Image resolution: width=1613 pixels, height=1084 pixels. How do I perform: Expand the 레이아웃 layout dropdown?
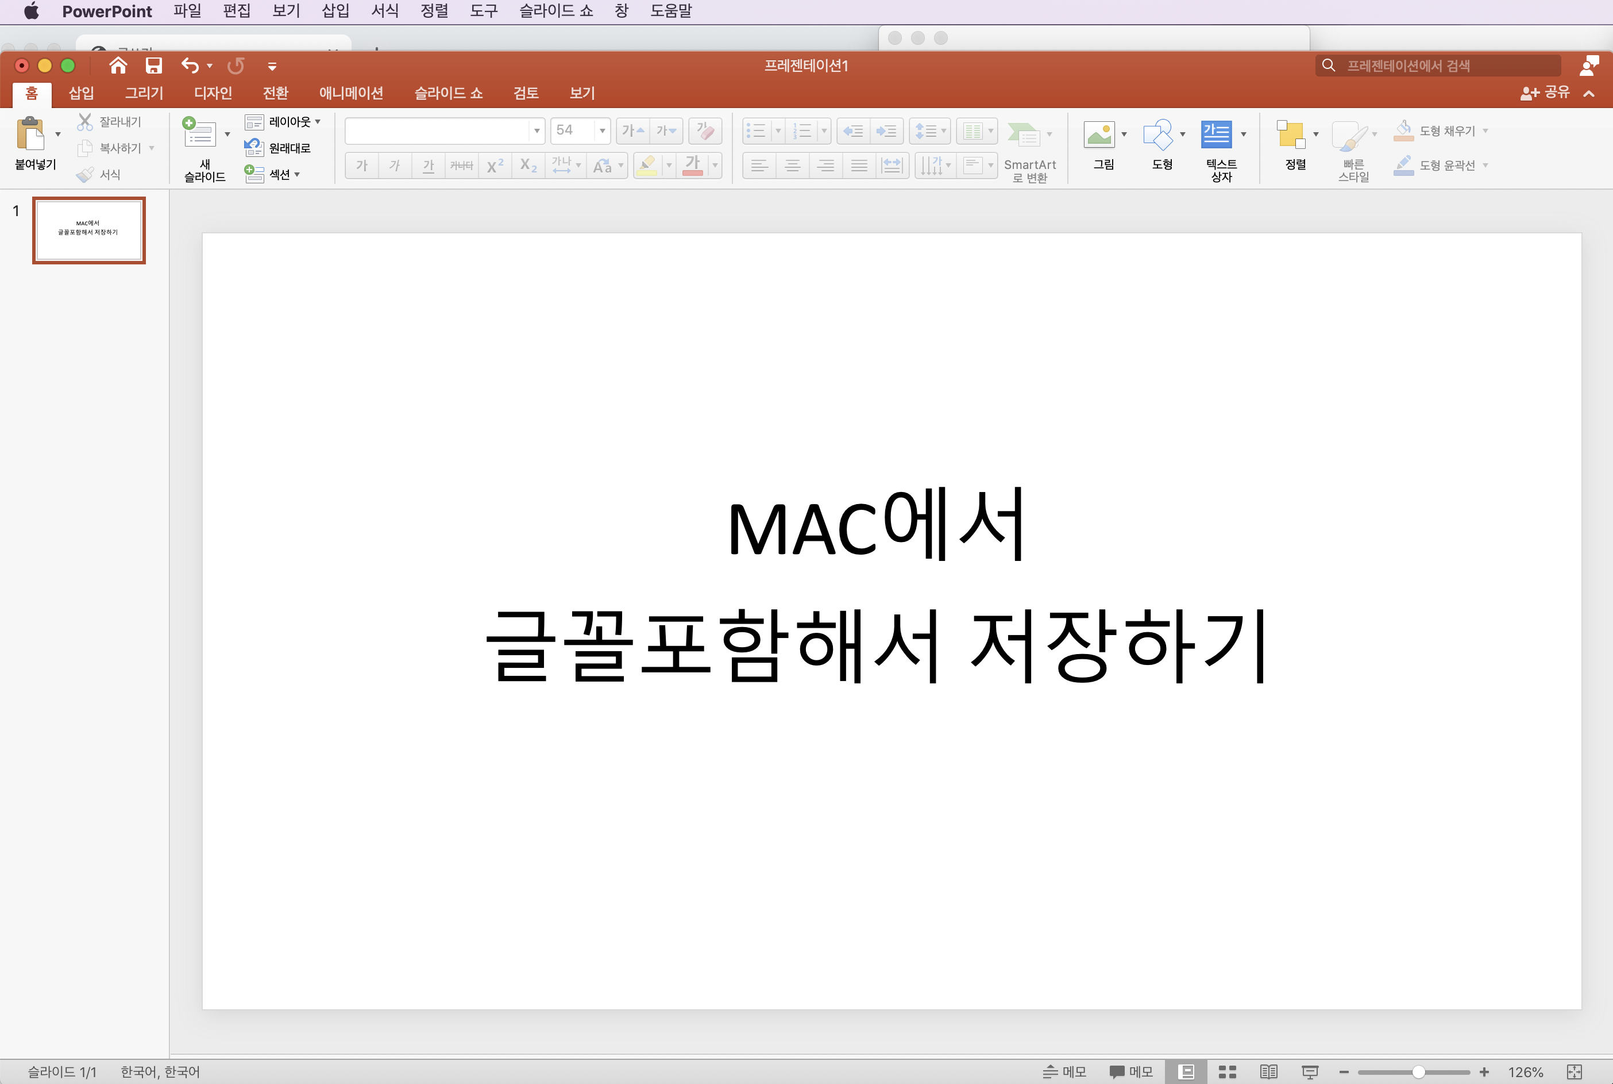point(318,122)
